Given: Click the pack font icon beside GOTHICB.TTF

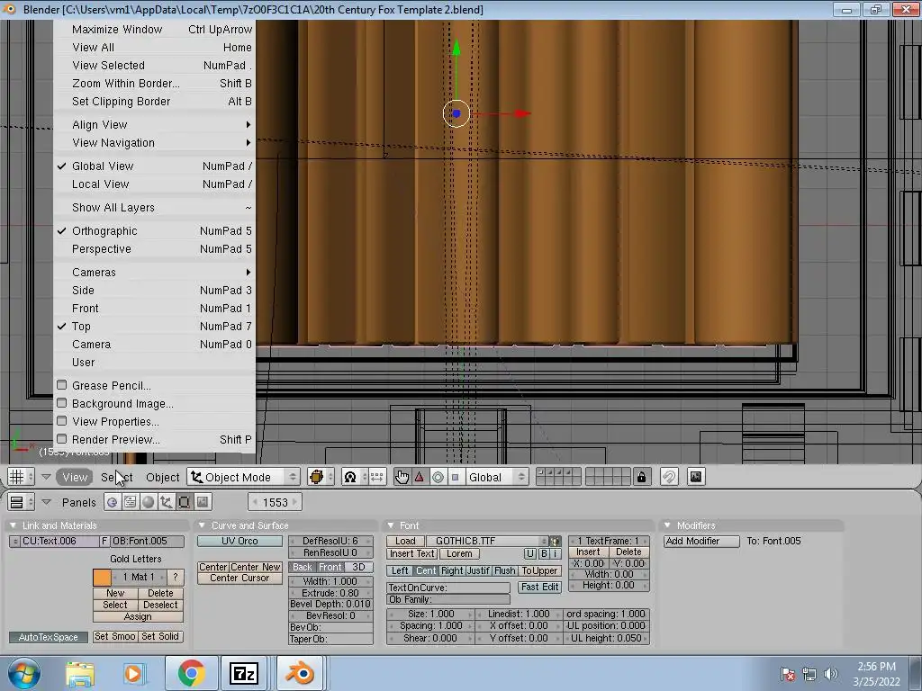Looking at the screenshot, I should (x=555, y=541).
